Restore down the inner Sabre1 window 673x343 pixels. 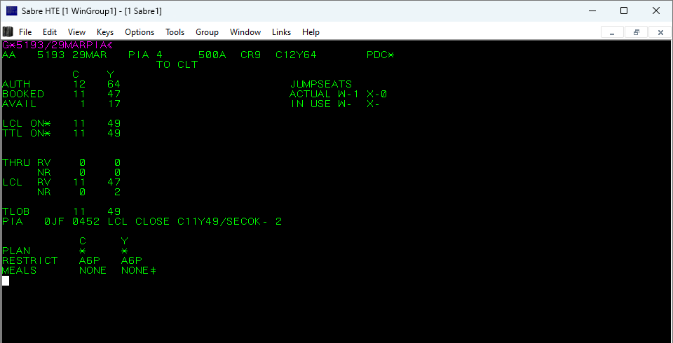click(x=637, y=32)
